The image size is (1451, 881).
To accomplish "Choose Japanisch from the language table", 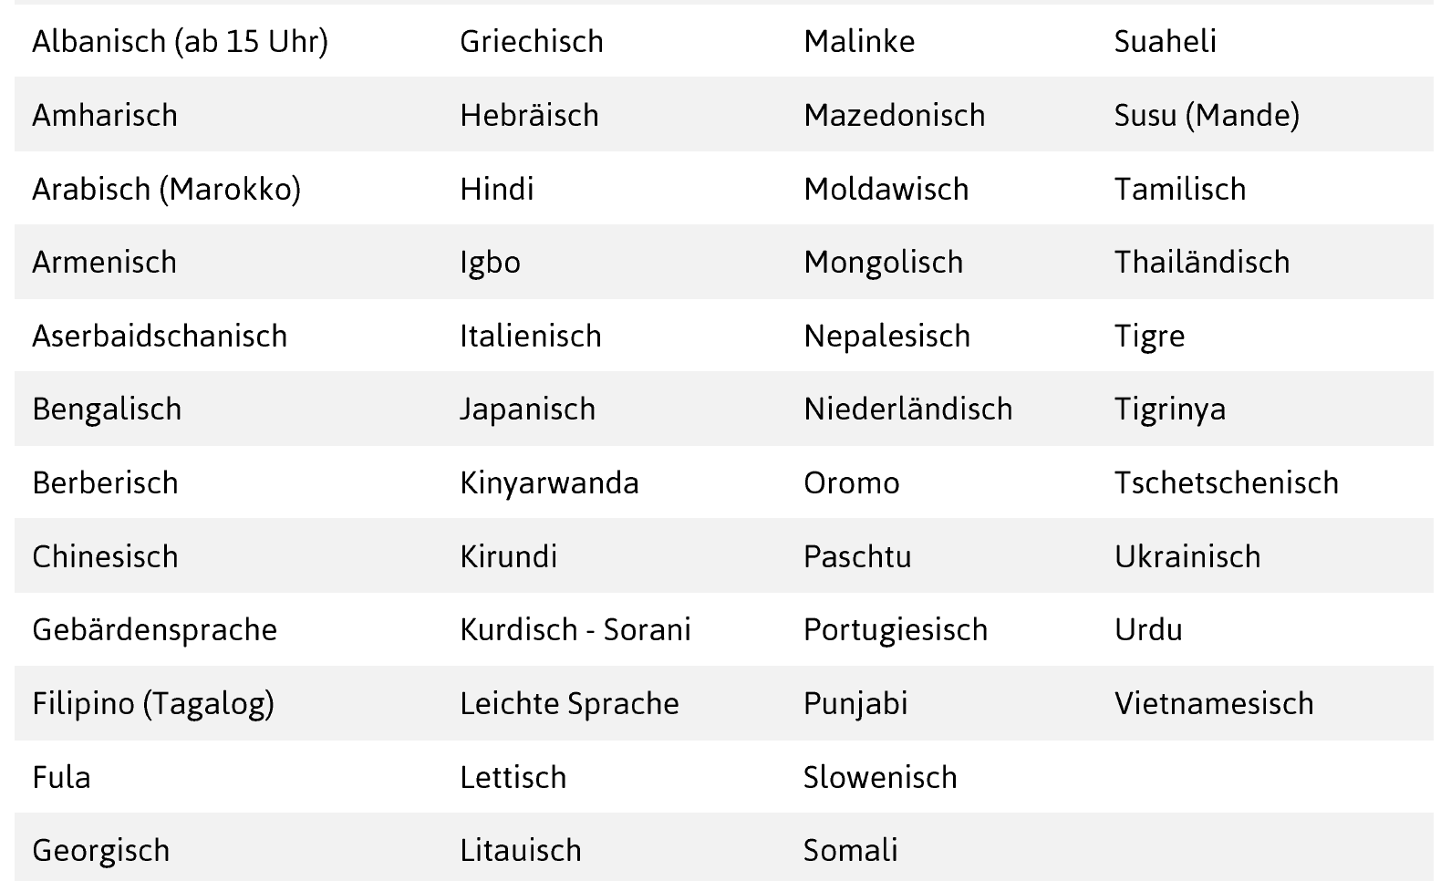I will (527, 409).
